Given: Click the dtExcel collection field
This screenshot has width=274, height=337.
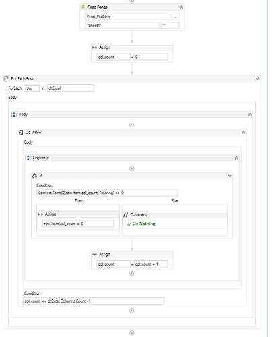Looking at the screenshot, I should (71, 88).
